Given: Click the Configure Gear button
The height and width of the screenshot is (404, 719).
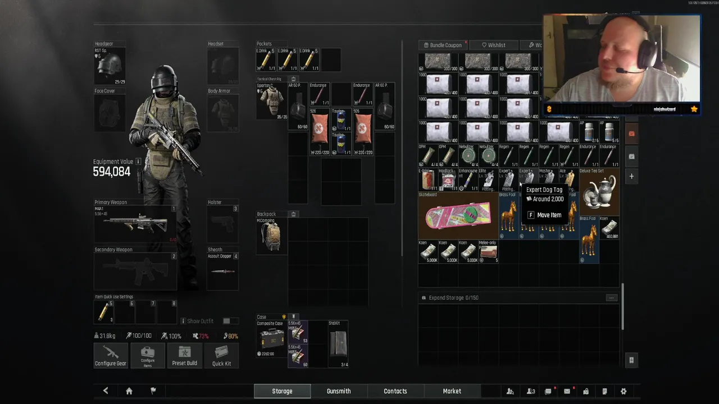Looking at the screenshot, I should (111, 356).
